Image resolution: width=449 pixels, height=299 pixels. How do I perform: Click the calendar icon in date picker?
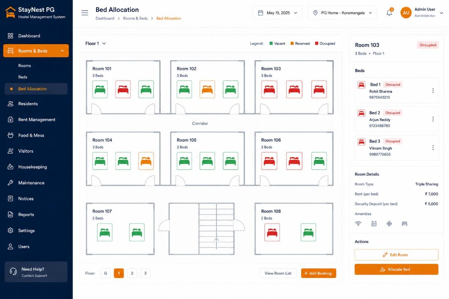point(261,13)
